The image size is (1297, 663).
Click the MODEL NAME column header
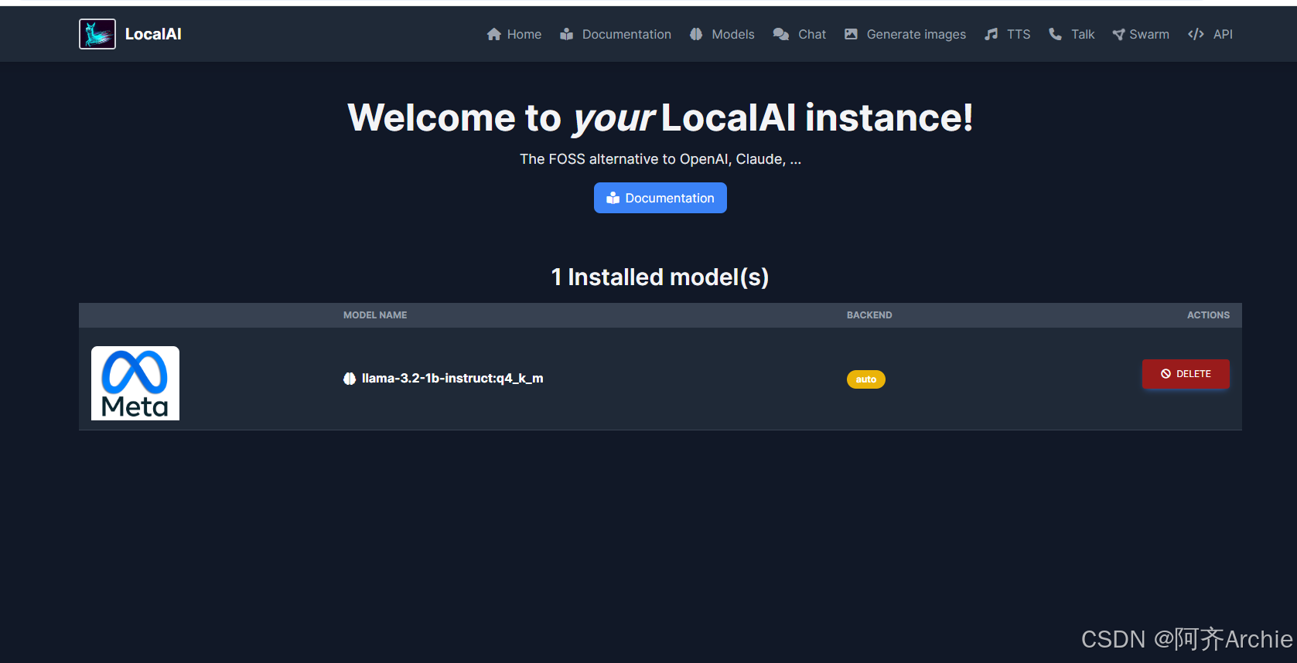click(375, 315)
